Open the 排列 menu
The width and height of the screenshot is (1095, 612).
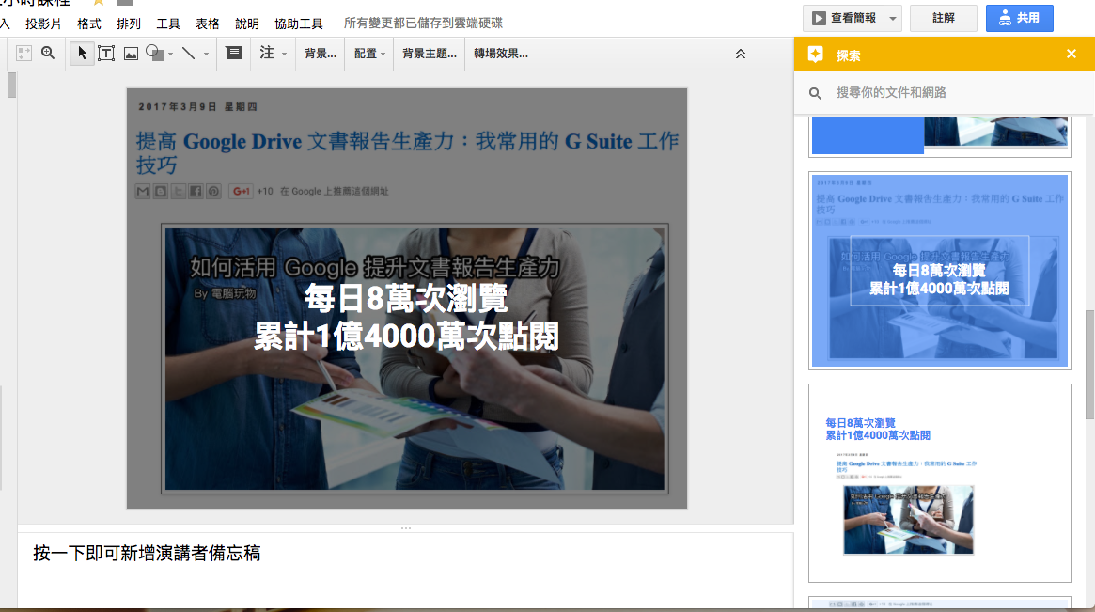click(129, 24)
